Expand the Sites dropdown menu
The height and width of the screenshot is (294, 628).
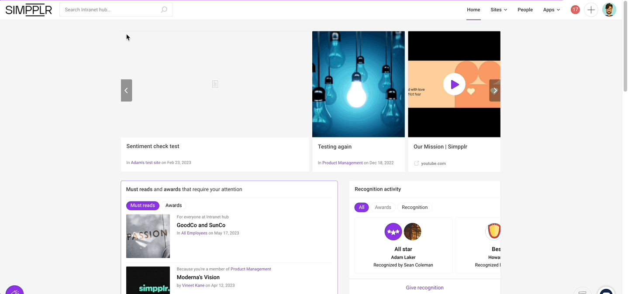pos(498,10)
